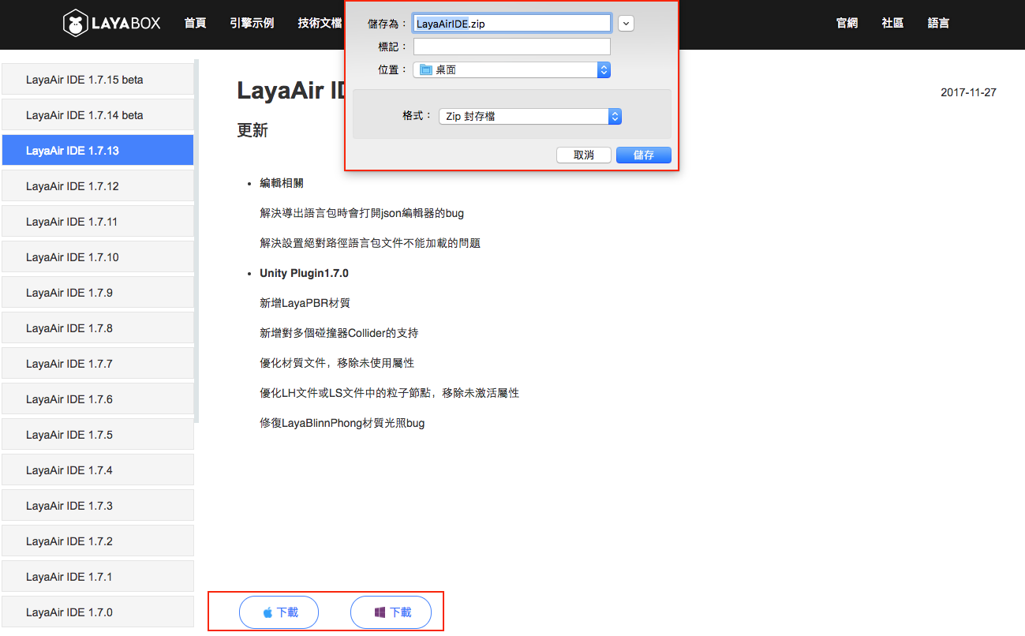Click the 標記 tags input field

click(x=511, y=47)
